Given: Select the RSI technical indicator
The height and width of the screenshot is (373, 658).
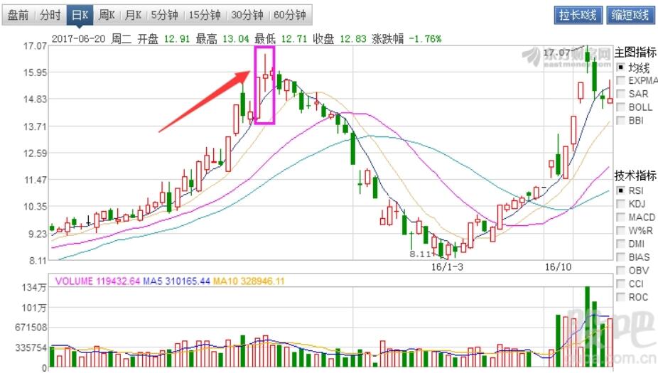Looking at the screenshot, I should (x=620, y=190).
